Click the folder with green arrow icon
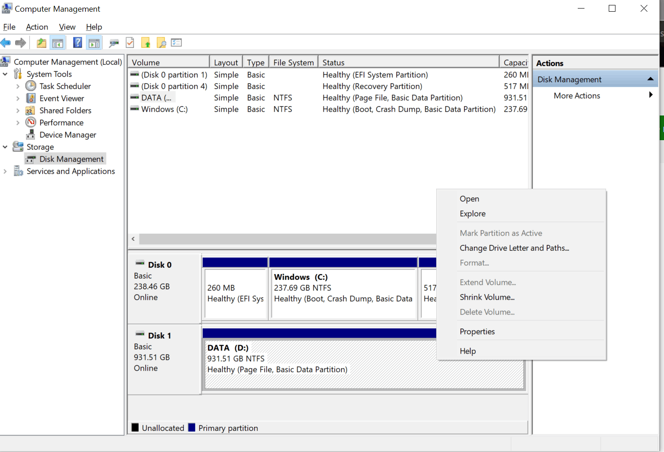 tap(146, 43)
